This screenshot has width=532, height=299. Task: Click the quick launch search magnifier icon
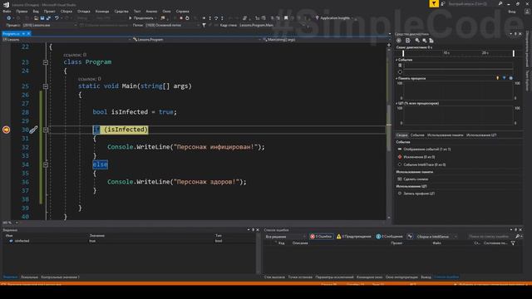[500, 3]
